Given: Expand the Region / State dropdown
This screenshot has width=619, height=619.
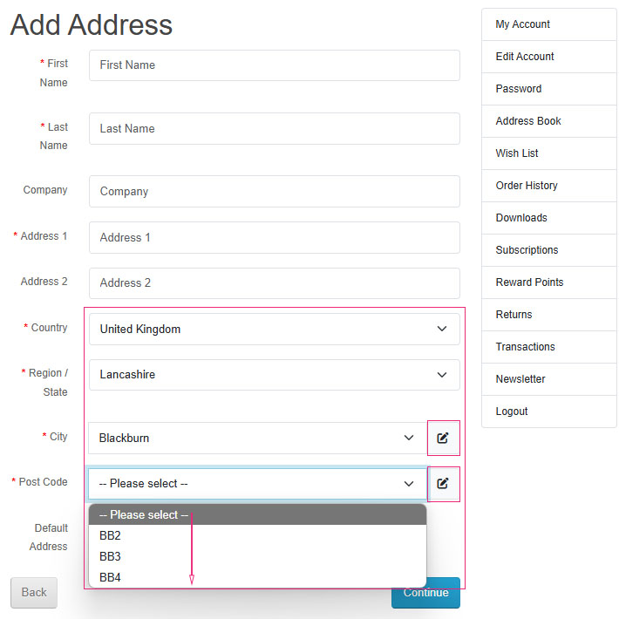Looking at the screenshot, I should click(x=274, y=375).
